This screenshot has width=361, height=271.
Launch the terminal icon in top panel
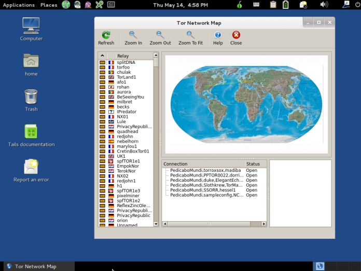pos(111,5)
